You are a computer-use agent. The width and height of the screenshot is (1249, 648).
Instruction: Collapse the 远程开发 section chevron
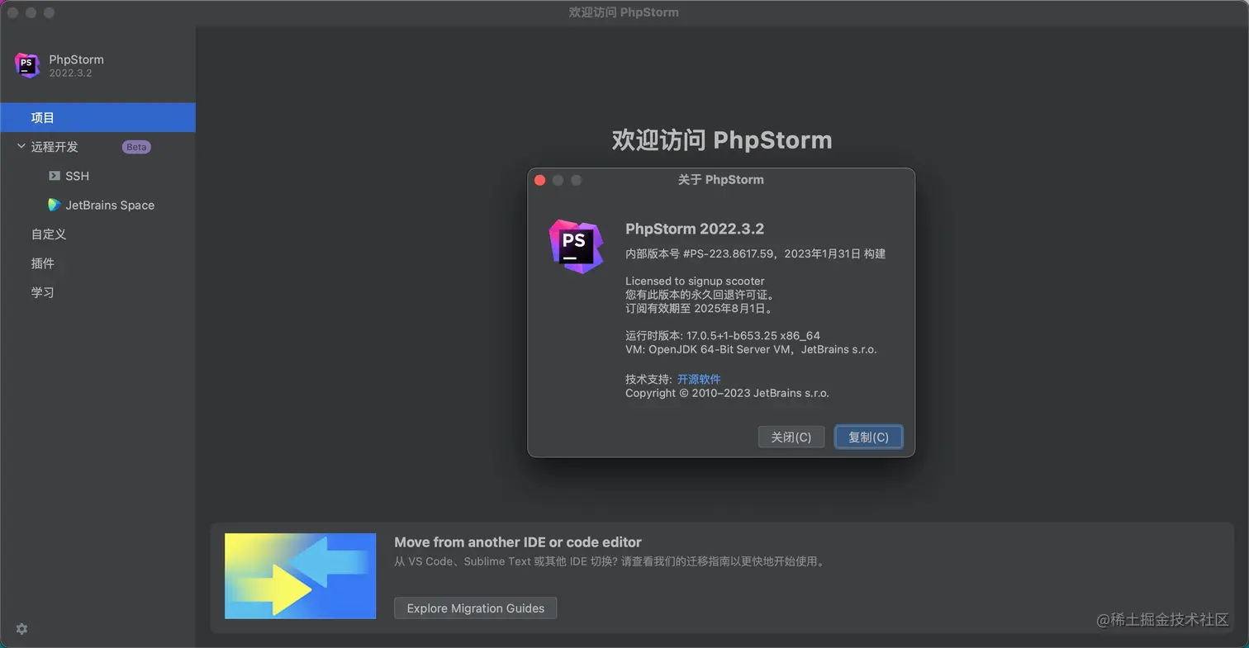click(21, 147)
